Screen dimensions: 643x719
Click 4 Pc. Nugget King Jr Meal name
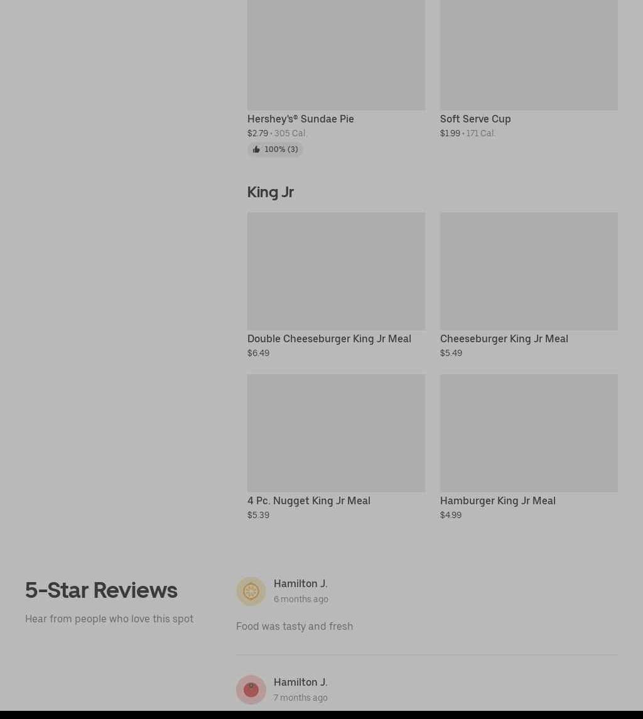(x=309, y=500)
